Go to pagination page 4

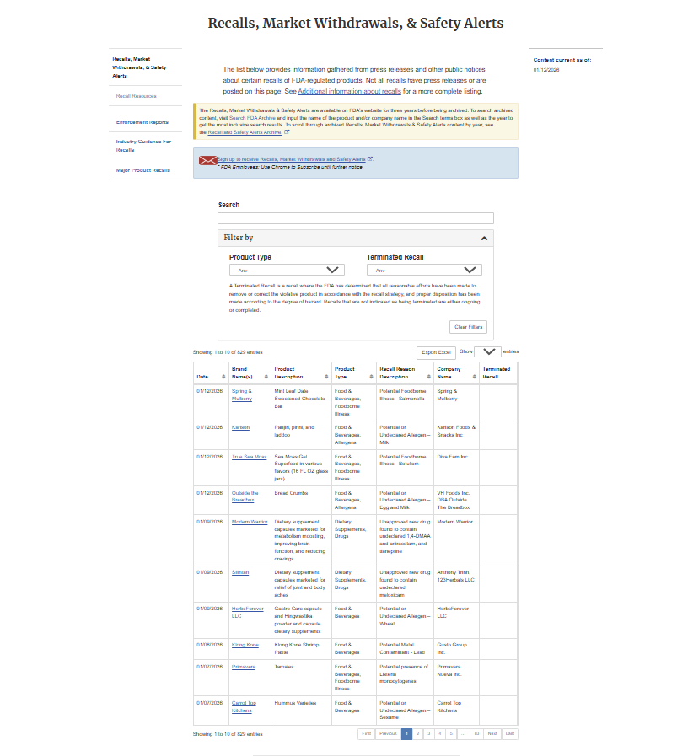pos(440,734)
